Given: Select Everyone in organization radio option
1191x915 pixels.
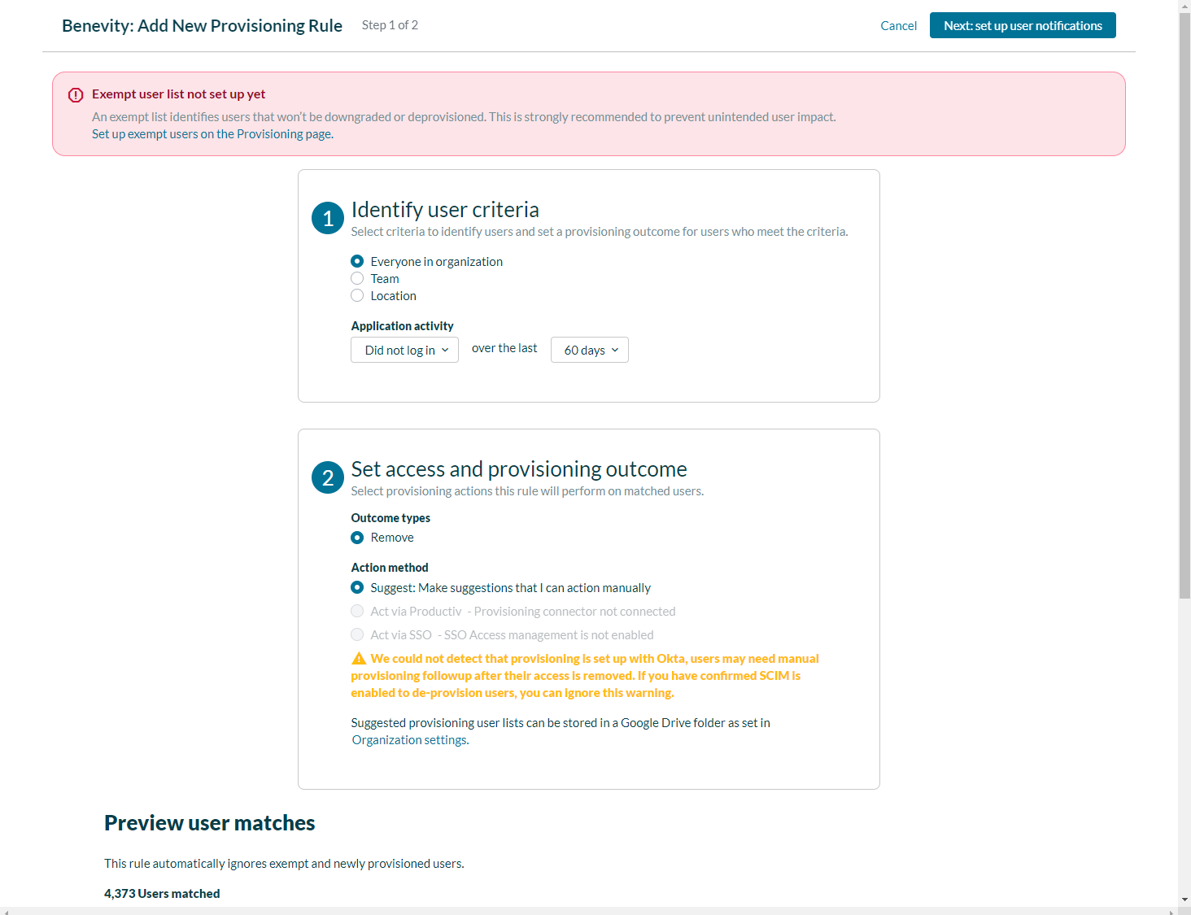Looking at the screenshot, I should point(357,261).
